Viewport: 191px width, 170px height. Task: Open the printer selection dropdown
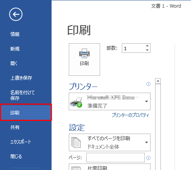point(110,101)
